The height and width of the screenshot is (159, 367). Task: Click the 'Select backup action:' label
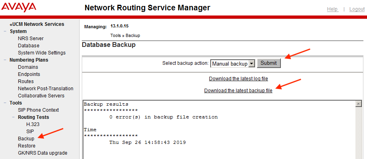pos(185,63)
